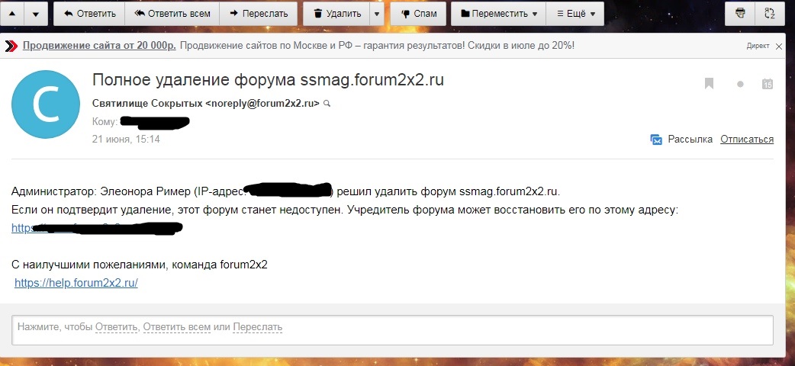Mark message as Спам
This screenshot has height=366, width=795.
[x=418, y=14]
